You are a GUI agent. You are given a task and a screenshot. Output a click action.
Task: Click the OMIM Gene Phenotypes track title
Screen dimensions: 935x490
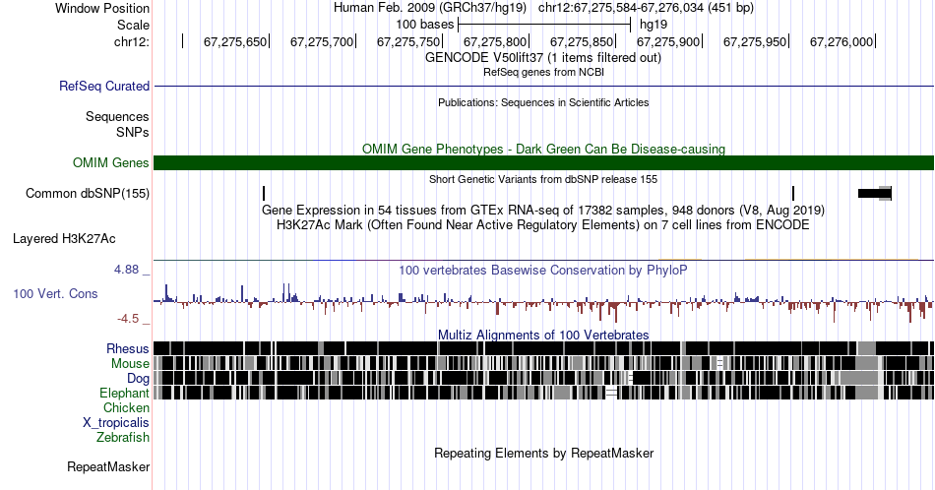coord(543,149)
